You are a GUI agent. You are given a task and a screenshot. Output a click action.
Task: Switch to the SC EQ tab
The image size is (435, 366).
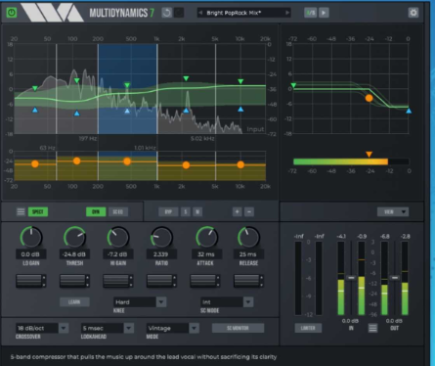click(118, 211)
